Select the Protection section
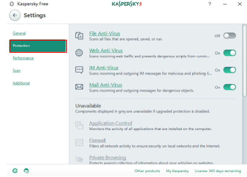Viewport: 247px width, 177px height. point(38,46)
